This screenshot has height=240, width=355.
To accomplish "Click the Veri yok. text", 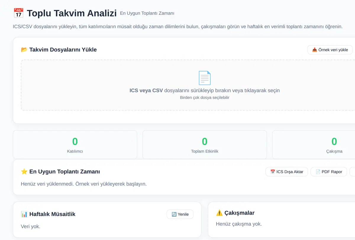I will coord(30,226).
